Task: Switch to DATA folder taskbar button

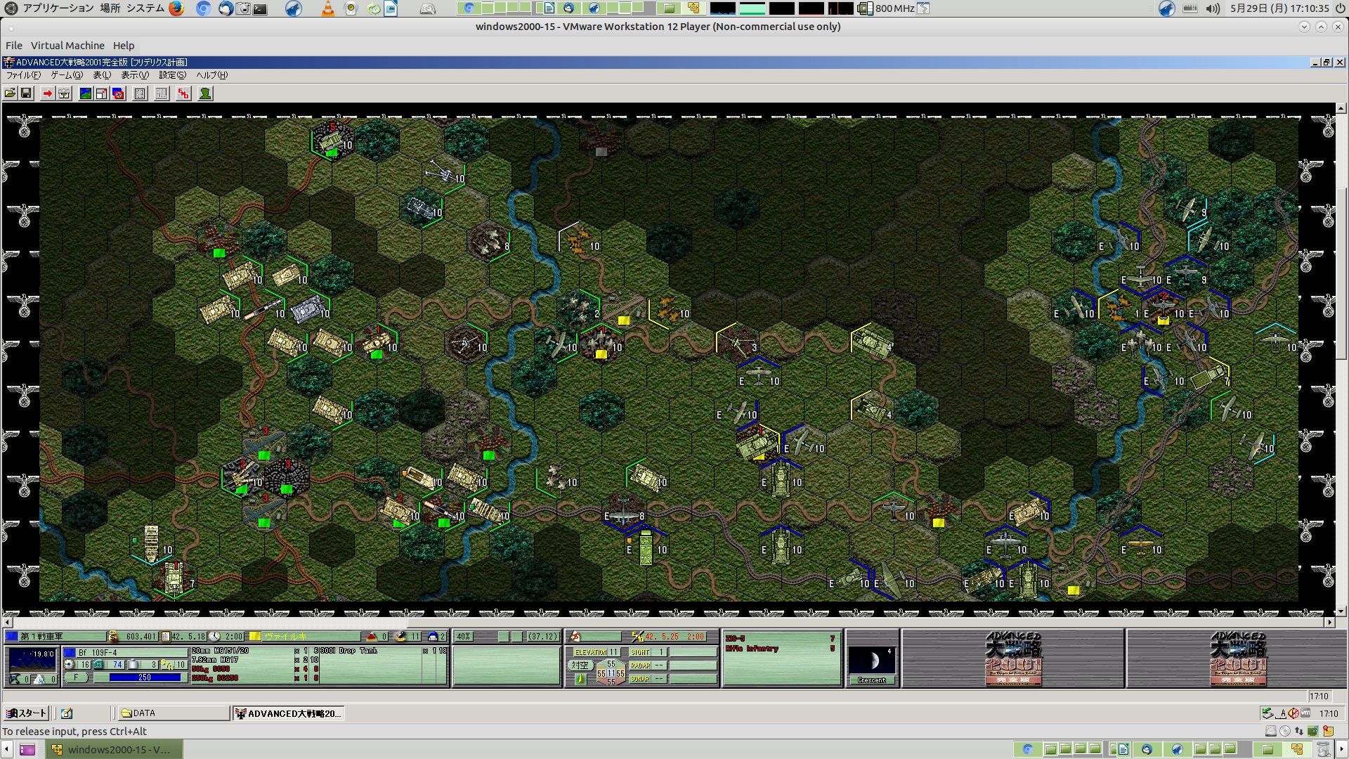Action: point(174,713)
